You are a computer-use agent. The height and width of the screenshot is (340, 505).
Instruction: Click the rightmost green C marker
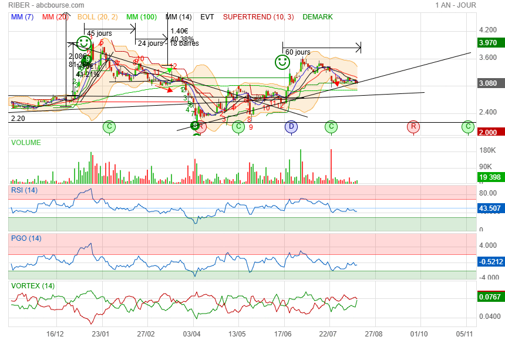(467, 126)
